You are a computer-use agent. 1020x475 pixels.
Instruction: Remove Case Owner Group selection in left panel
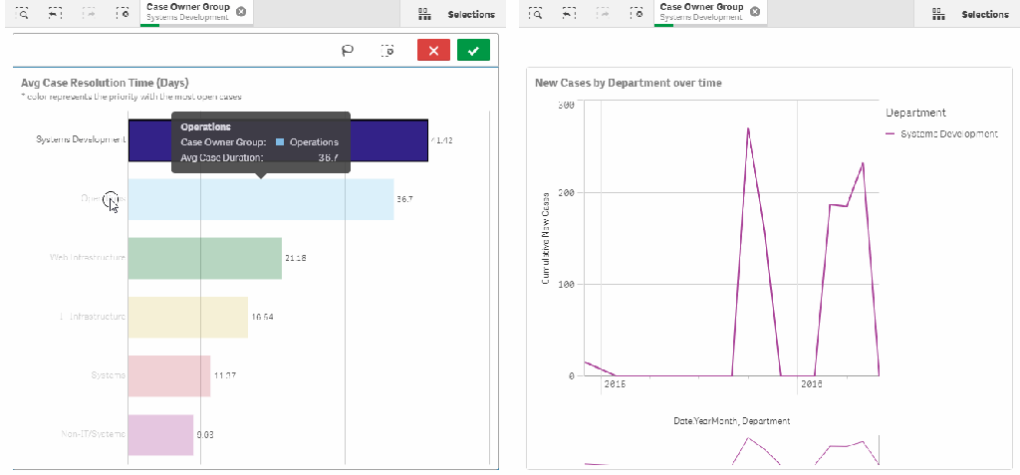(241, 12)
